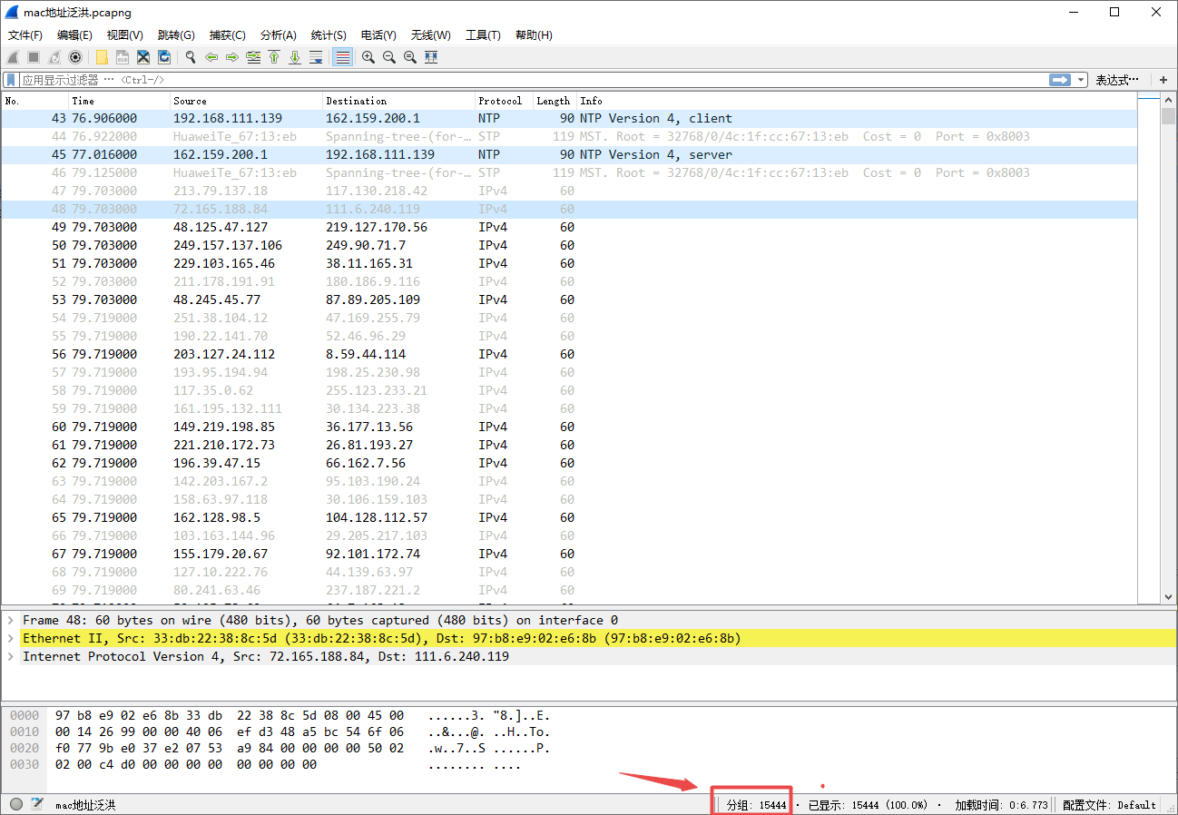Image resolution: width=1178 pixels, height=815 pixels.
Task: Click go to specific packet icon
Action: click(x=253, y=57)
